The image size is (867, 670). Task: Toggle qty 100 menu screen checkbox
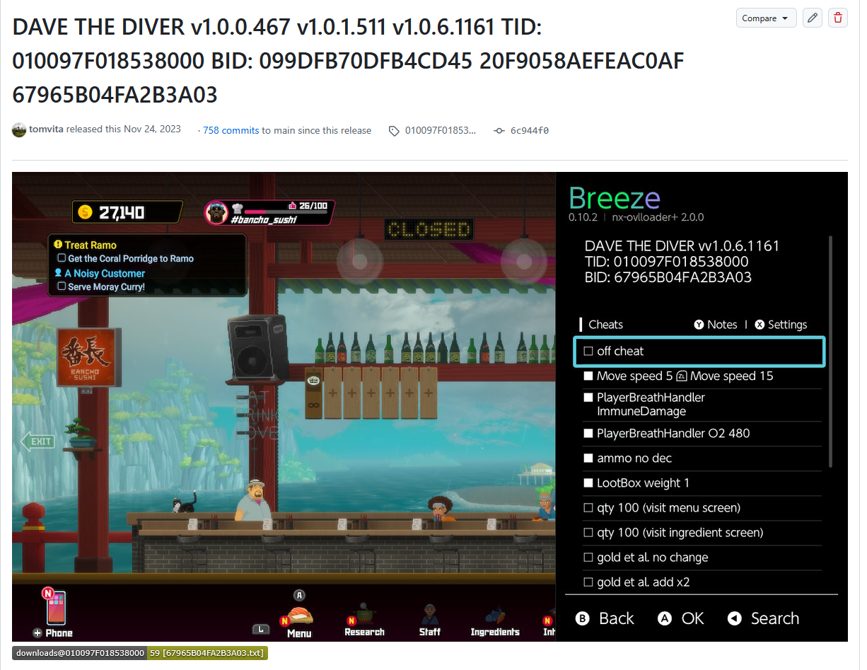coord(588,507)
